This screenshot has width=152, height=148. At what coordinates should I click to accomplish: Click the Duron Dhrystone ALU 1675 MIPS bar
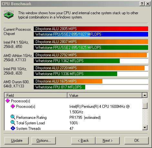[68, 81]
